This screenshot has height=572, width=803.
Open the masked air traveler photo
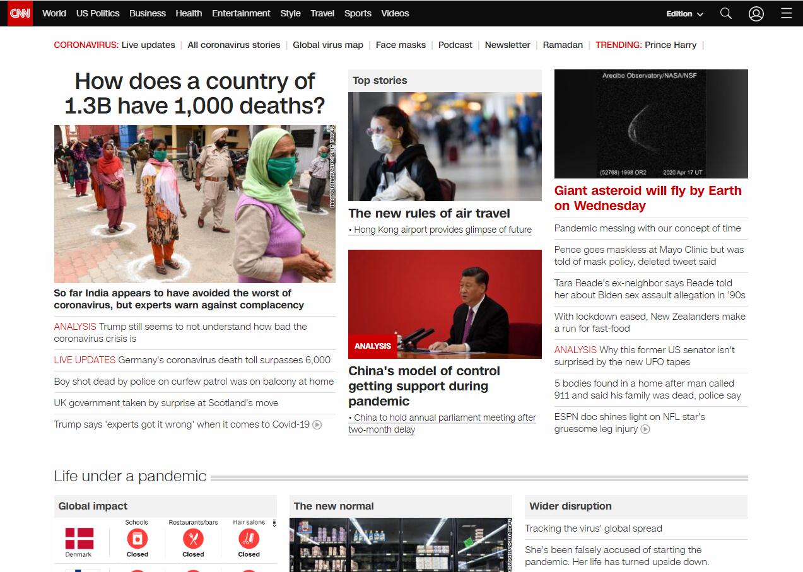445,146
